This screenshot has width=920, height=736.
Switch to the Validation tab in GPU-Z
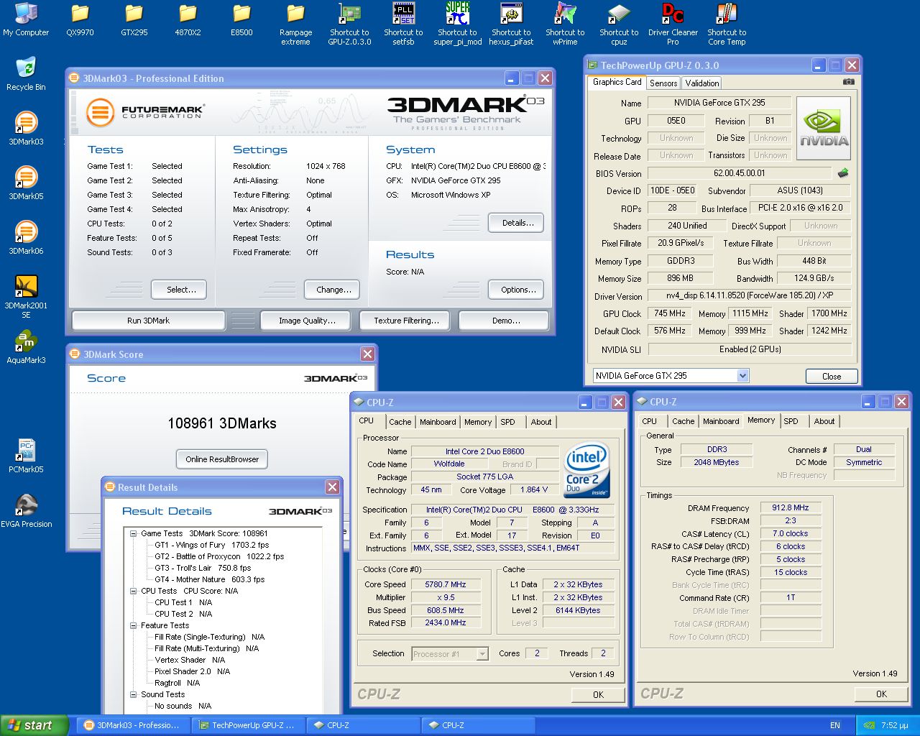(701, 83)
